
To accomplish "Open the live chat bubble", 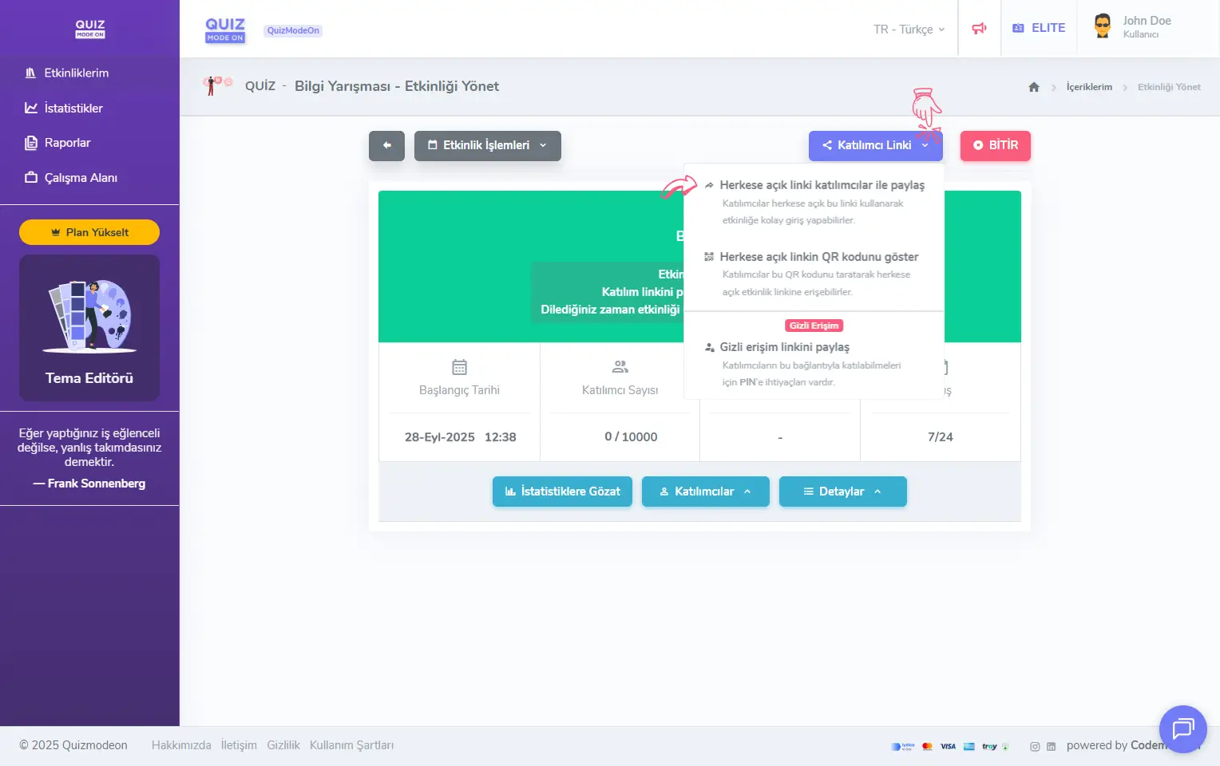I will coord(1182,728).
